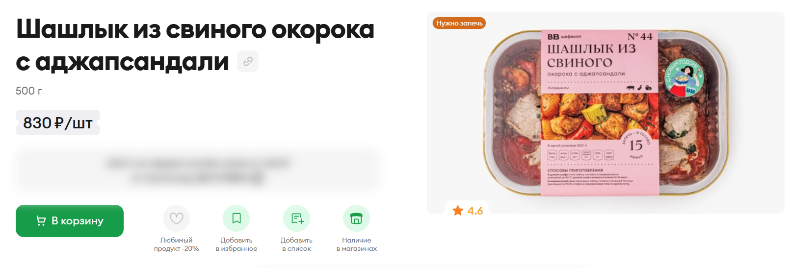Click the blurred promo banner under price
Image resolution: width=789 pixels, height=268 pixels.
(197, 170)
